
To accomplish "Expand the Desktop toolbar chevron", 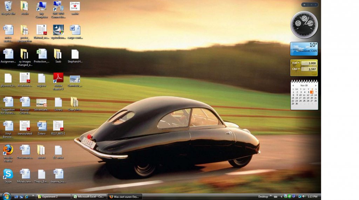I will (x=270, y=196).
